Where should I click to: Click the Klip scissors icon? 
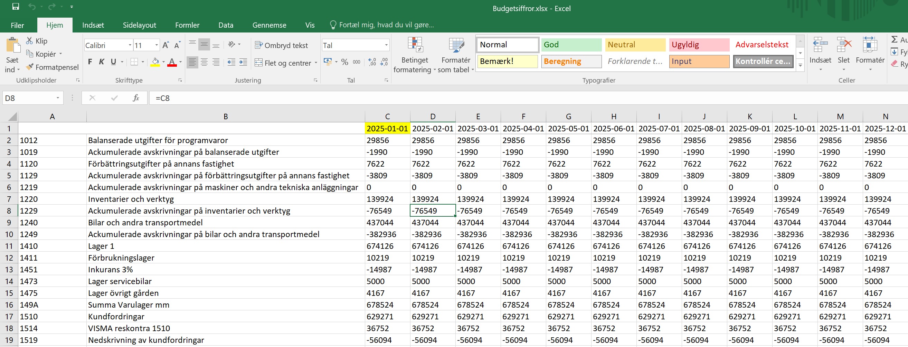[x=30, y=41]
